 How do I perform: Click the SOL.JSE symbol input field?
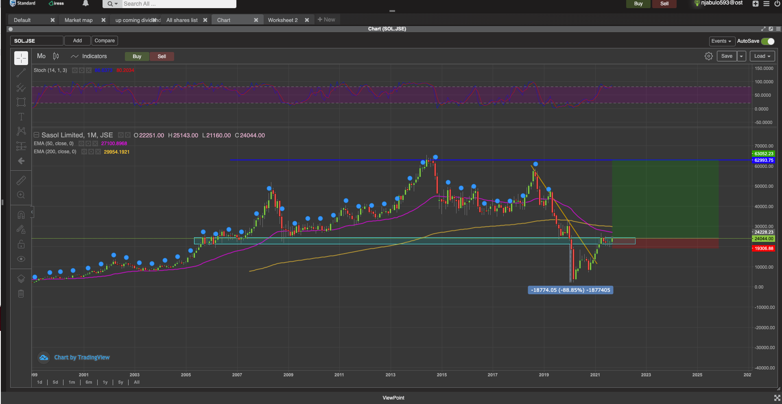click(37, 41)
